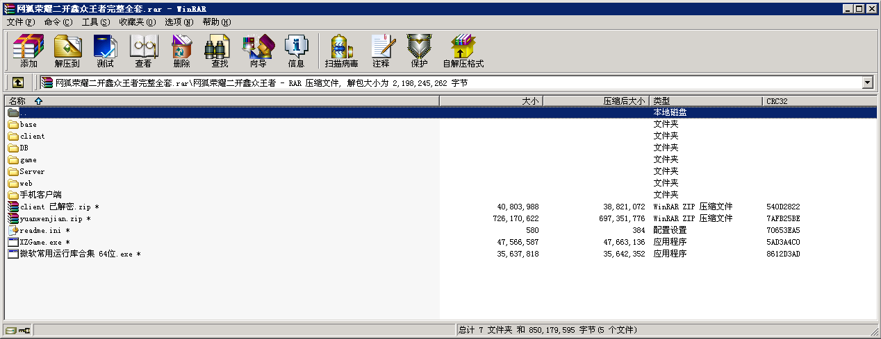Viewport: 881px width, 339px height.
Task: Select the web folder row
Action: [442, 184]
